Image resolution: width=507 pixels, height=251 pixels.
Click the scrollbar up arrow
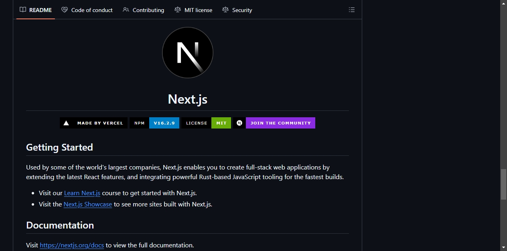[504, 3]
